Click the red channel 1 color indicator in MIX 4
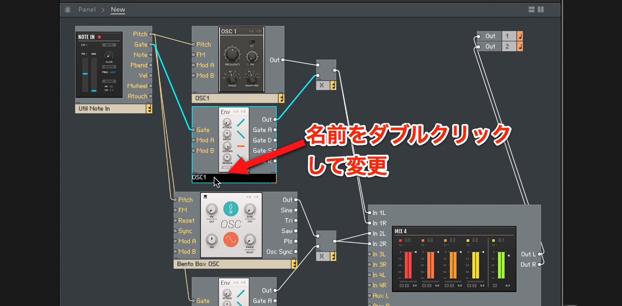Image resolution: width=622 pixels, height=306 pixels. (x=400, y=240)
